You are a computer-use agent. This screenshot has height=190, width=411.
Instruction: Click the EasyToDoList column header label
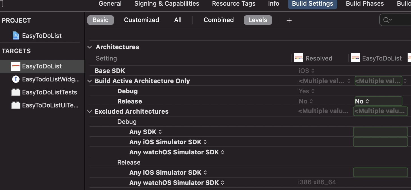(x=382, y=58)
